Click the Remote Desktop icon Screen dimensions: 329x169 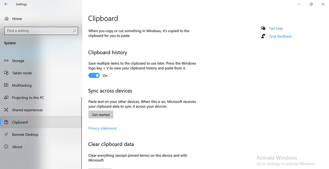point(6,134)
